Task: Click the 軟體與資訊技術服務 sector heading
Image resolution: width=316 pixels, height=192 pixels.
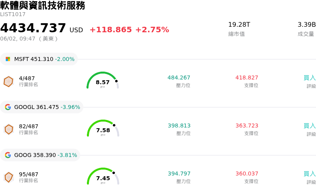Action: (43, 6)
